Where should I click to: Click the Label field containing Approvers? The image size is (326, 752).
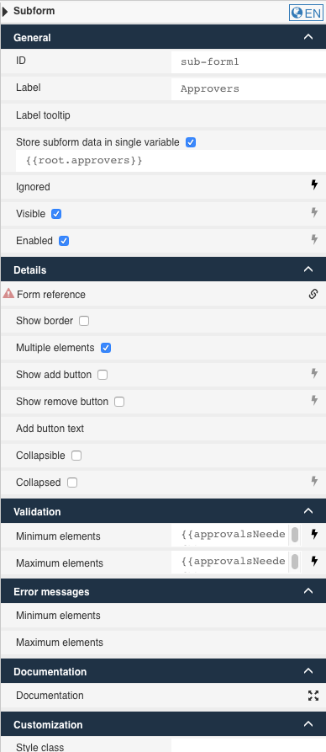click(249, 88)
